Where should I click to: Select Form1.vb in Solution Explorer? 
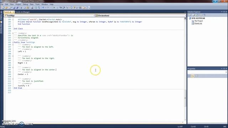[198, 23]
